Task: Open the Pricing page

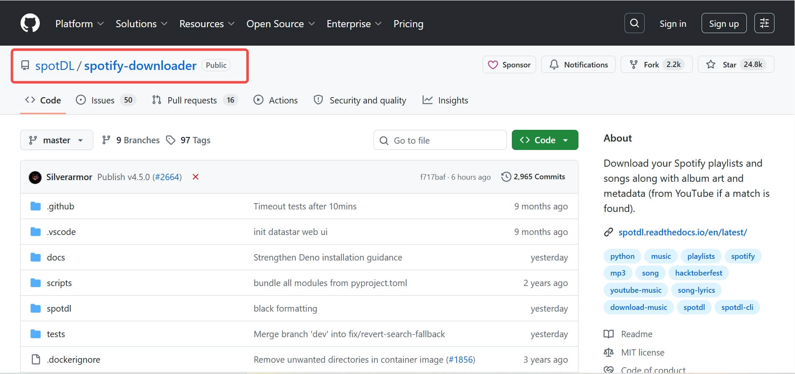Action: (x=408, y=24)
